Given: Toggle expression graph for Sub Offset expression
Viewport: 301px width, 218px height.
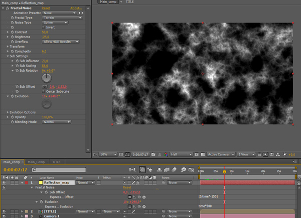Looking at the screenshot, I should coord(134,197).
